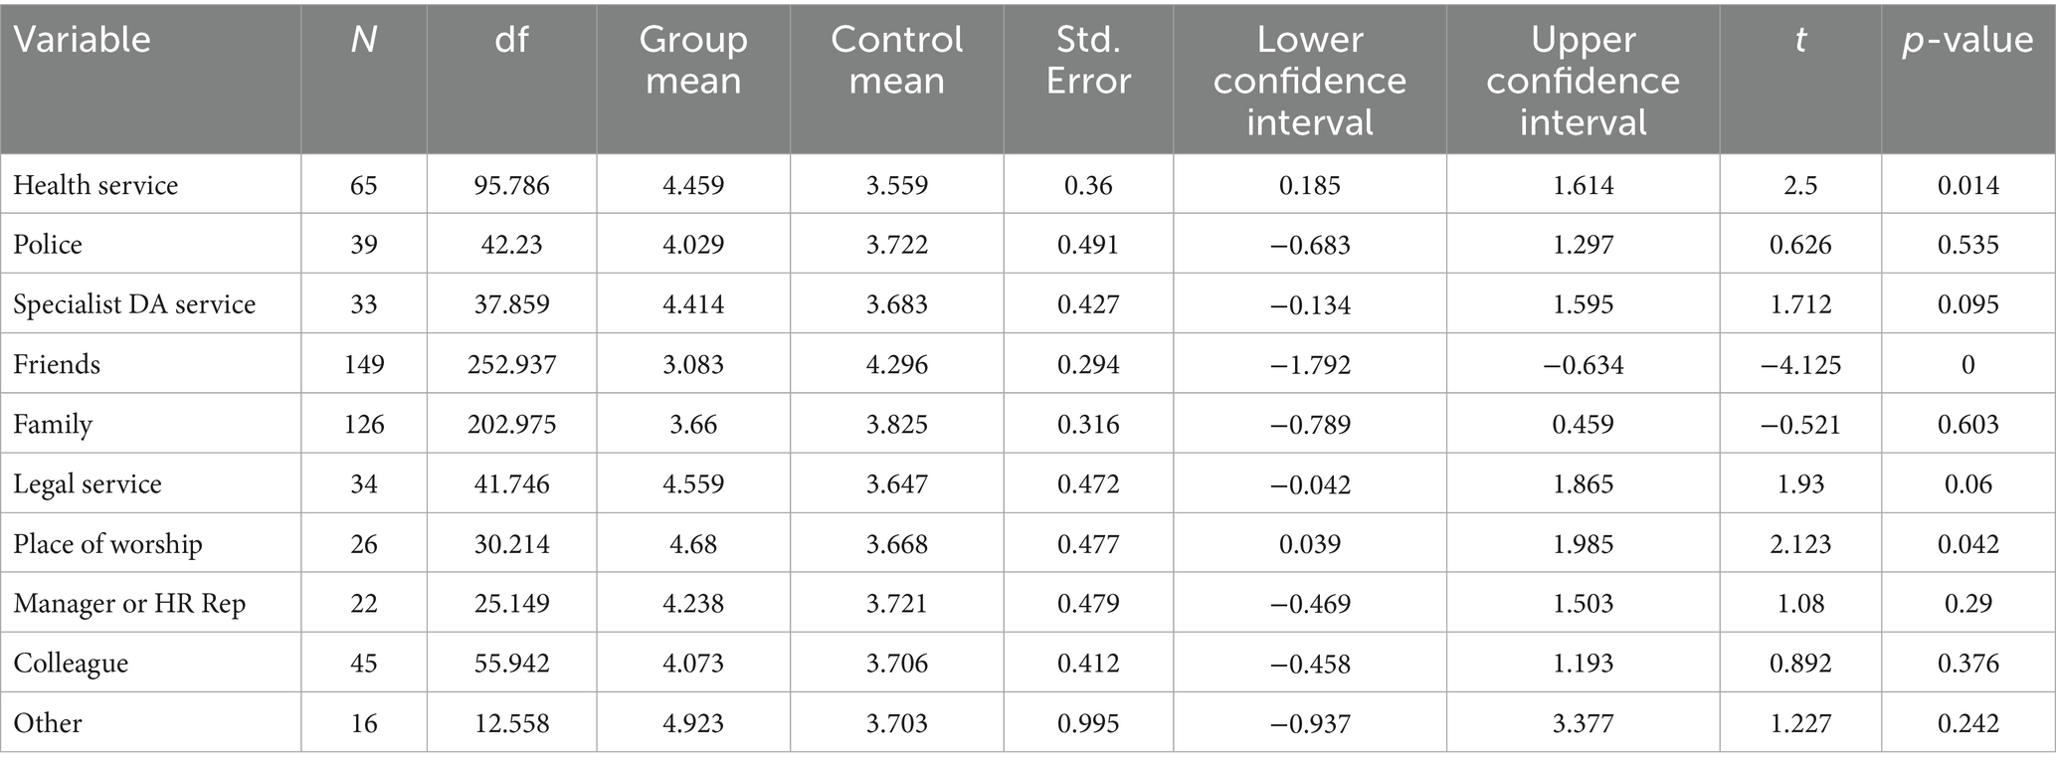2056x770 pixels.
Task: Select the Lower confidence interval header
Action: [x=1309, y=81]
